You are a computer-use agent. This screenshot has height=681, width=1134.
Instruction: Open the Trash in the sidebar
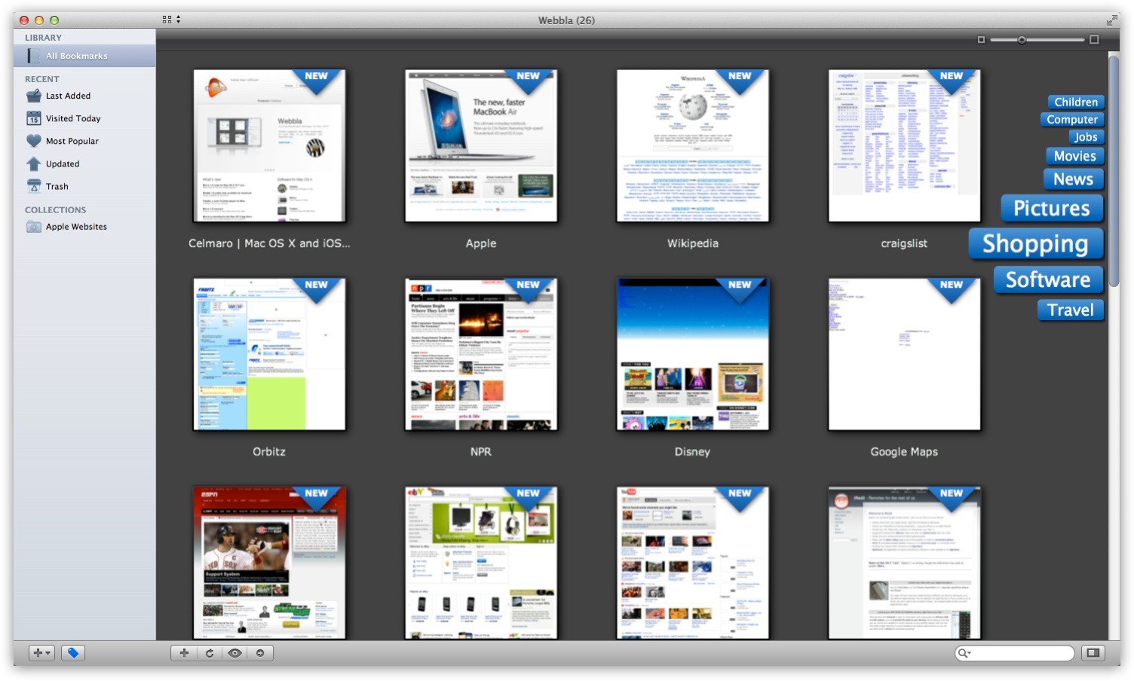click(x=57, y=186)
